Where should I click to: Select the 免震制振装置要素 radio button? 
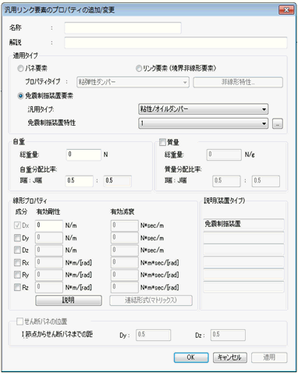coord(20,96)
